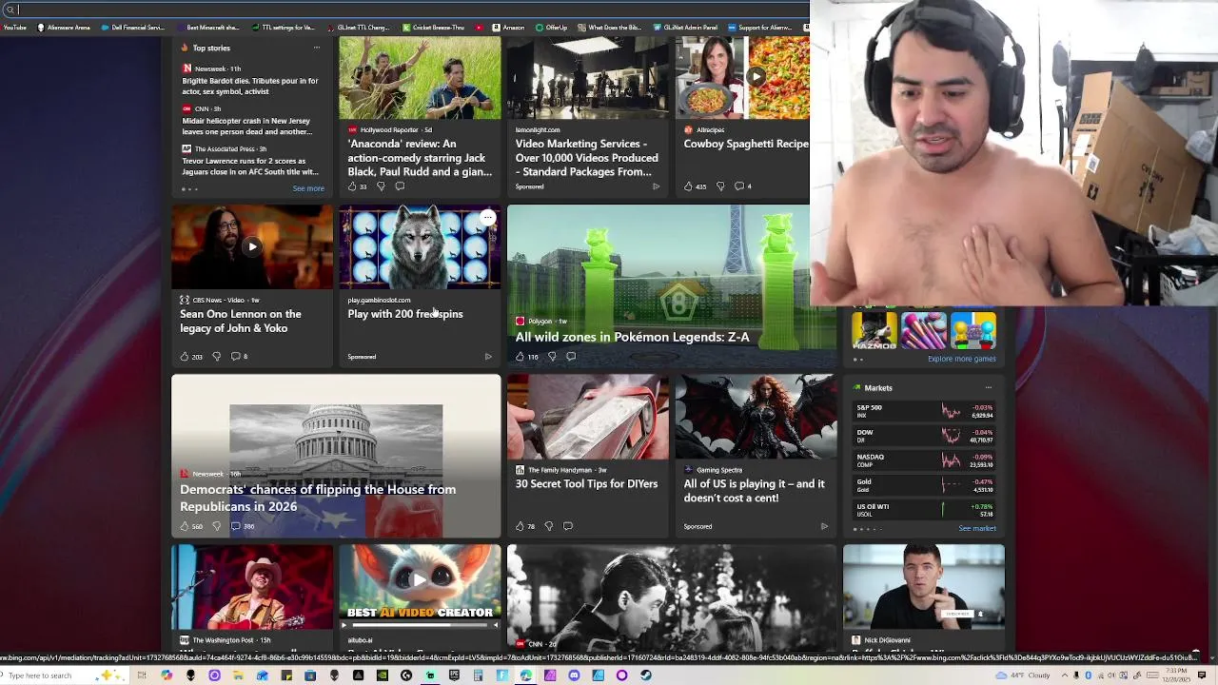Show hidden system tray icons

[1065, 675]
